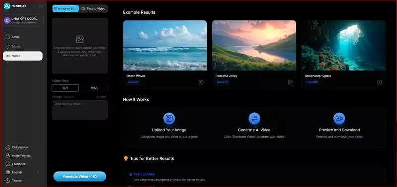Click the Video camera icon in sidebar
397x187 pixels.
pos(8,56)
